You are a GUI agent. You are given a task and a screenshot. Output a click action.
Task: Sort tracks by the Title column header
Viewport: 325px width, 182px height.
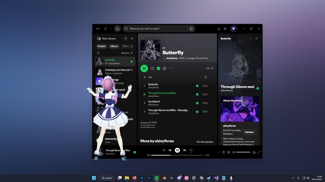click(150, 77)
